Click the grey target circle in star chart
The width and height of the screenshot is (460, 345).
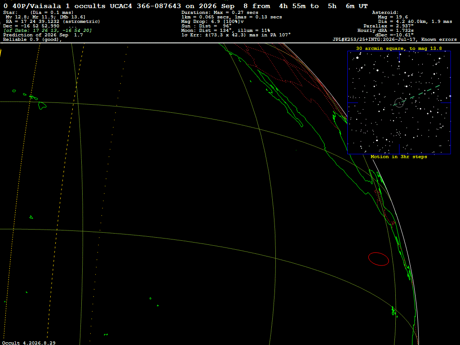tap(399, 103)
